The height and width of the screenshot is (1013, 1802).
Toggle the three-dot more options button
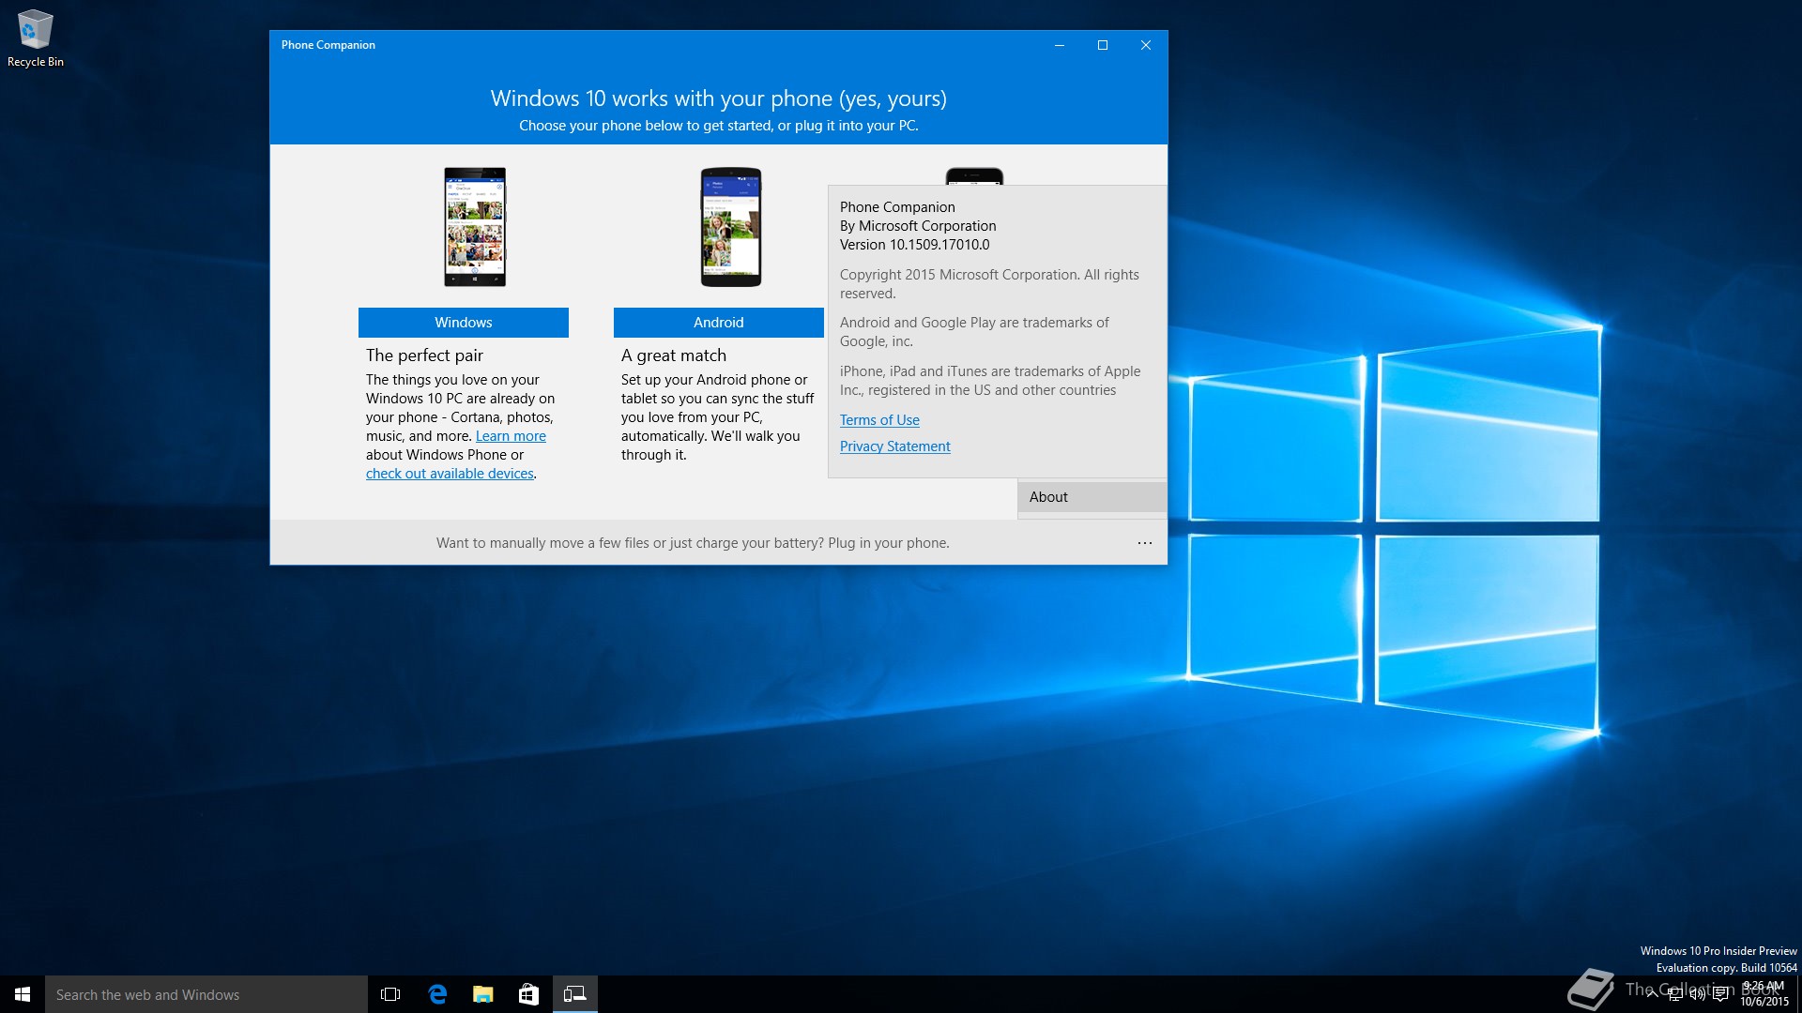pyautogui.click(x=1144, y=543)
